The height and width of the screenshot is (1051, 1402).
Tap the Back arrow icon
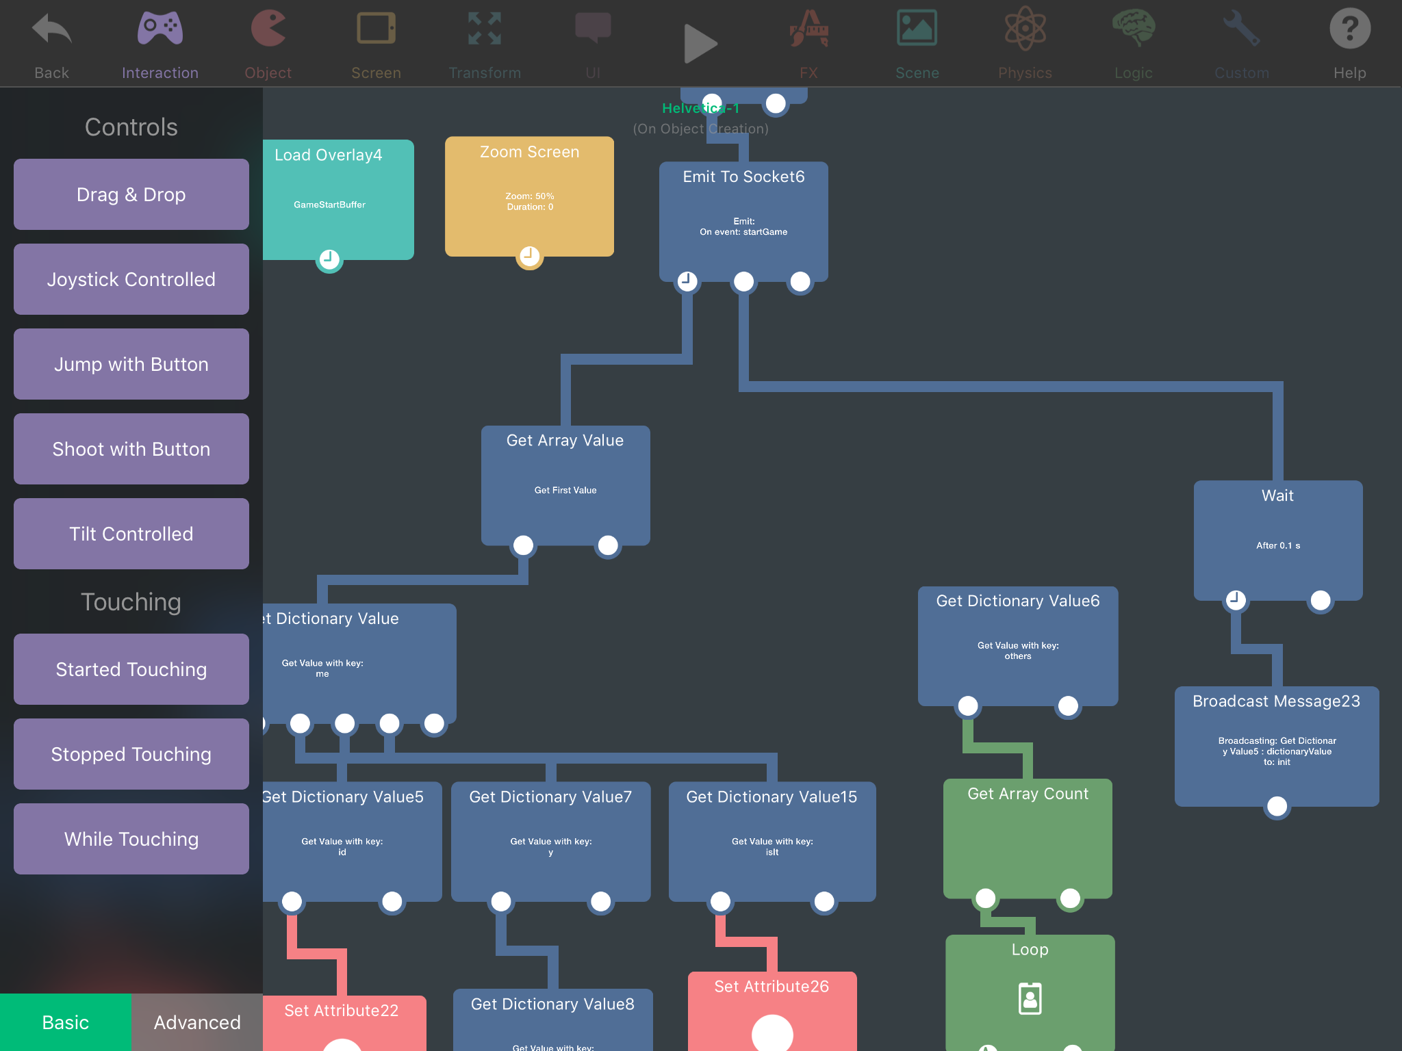coord(52,29)
